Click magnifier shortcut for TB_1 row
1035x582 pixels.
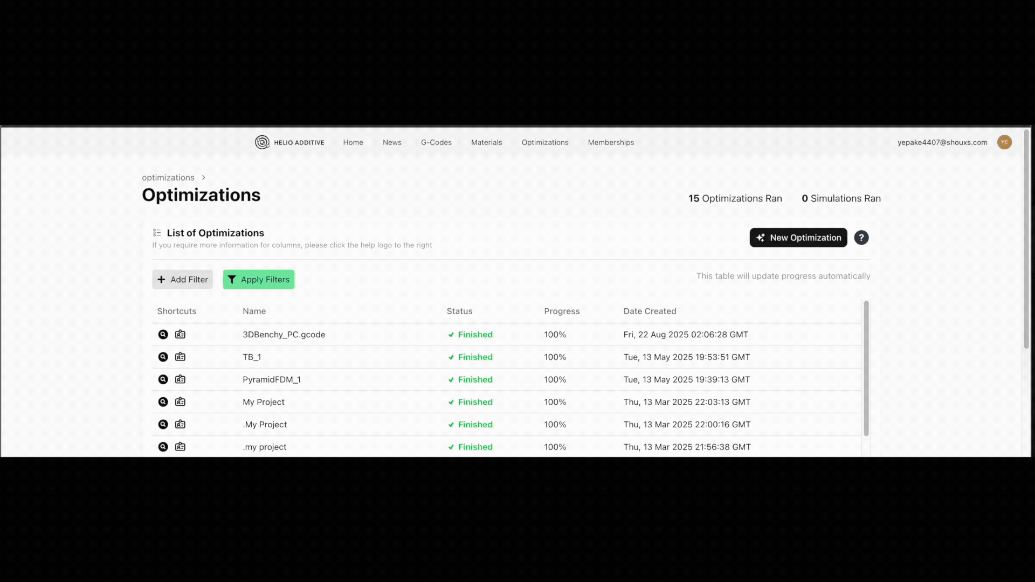pos(163,357)
